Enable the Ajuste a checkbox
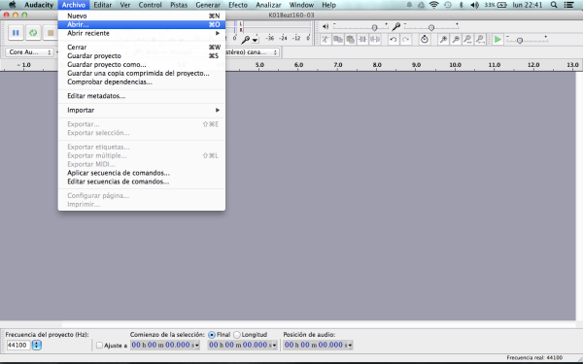583x364 pixels. coord(99,345)
